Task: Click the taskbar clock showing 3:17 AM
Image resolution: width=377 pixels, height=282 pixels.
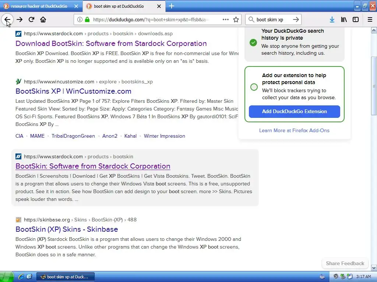Action: (363, 277)
